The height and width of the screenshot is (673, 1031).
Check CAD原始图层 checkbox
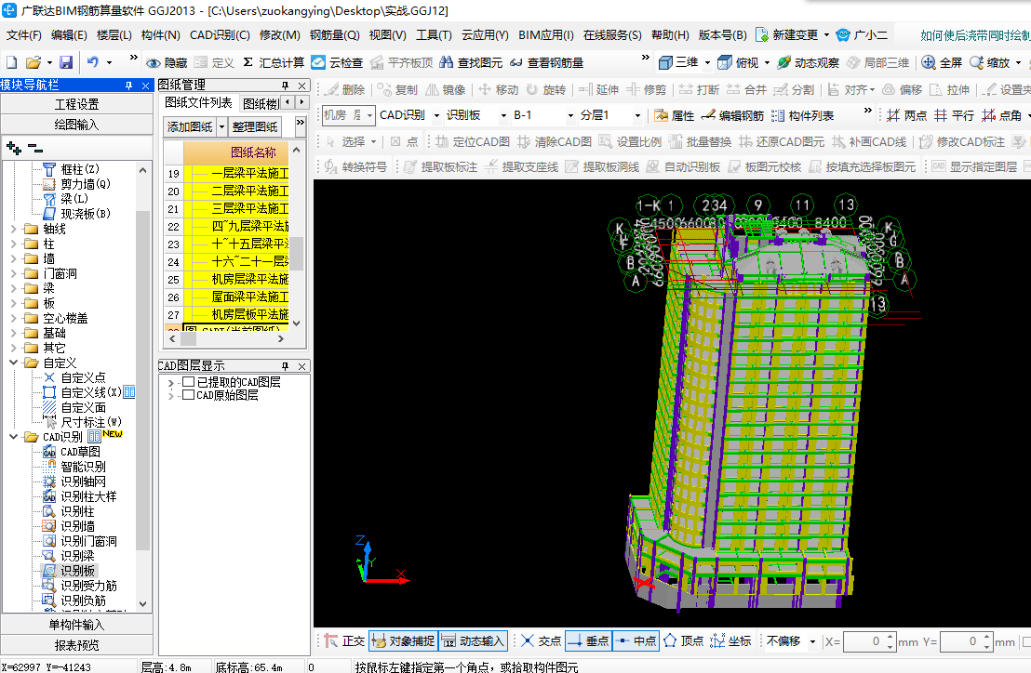click(188, 395)
